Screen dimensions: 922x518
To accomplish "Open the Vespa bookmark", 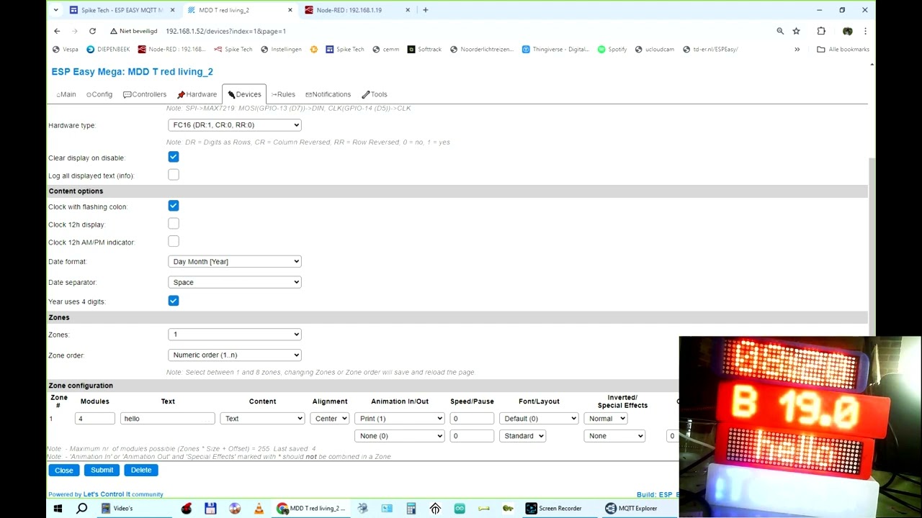I will 66,49.
